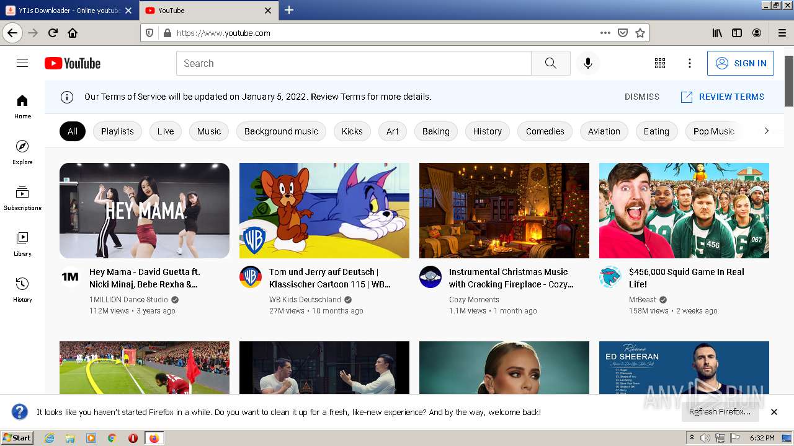Image resolution: width=794 pixels, height=446 pixels.
Task: Open History in the sidebar
Action: tap(22, 290)
